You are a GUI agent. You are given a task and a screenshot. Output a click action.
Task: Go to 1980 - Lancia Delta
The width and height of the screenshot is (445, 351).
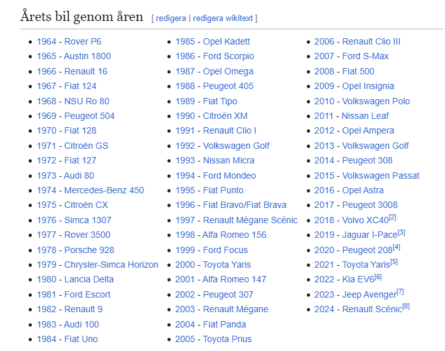(75, 279)
